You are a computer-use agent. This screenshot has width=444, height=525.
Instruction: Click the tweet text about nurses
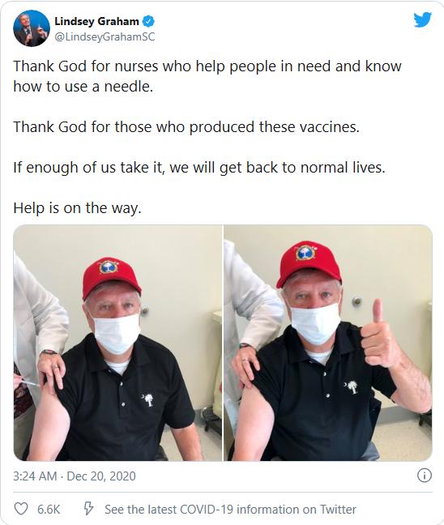click(x=207, y=76)
